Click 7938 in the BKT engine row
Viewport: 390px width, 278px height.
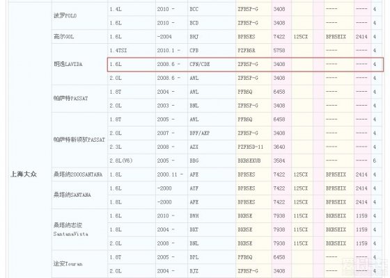click(279, 229)
